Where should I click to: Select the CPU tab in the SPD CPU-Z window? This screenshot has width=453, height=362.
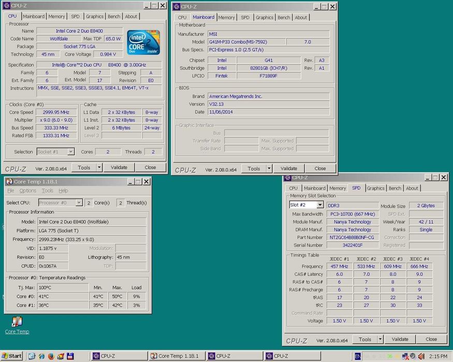(293, 188)
